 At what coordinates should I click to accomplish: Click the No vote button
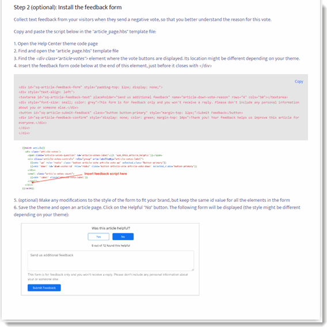[123, 237]
